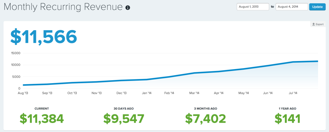This screenshot has width=329, height=132.
Task: Click the $7,402 value from 3 months ago
Action: [x=206, y=118]
